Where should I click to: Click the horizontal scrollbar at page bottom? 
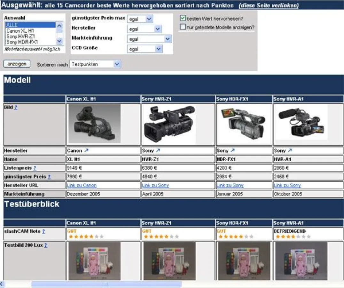(x=106, y=284)
